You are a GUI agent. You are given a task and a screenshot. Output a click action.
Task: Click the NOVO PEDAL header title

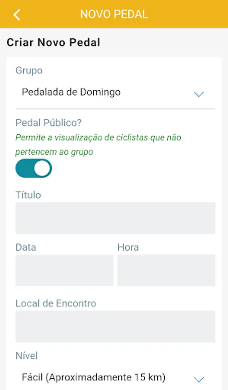pos(114,14)
